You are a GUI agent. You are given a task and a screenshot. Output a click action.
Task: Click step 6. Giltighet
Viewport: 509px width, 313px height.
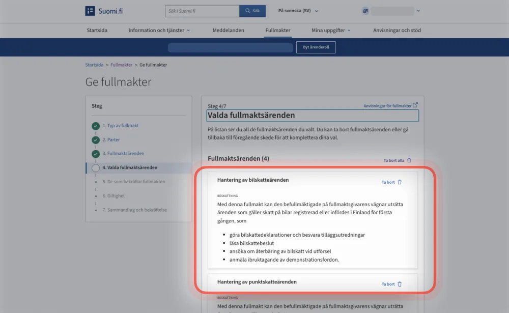tap(114, 196)
